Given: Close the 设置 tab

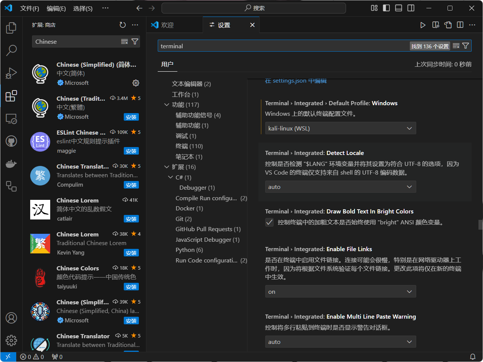Looking at the screenshot, I should (252, 25).
